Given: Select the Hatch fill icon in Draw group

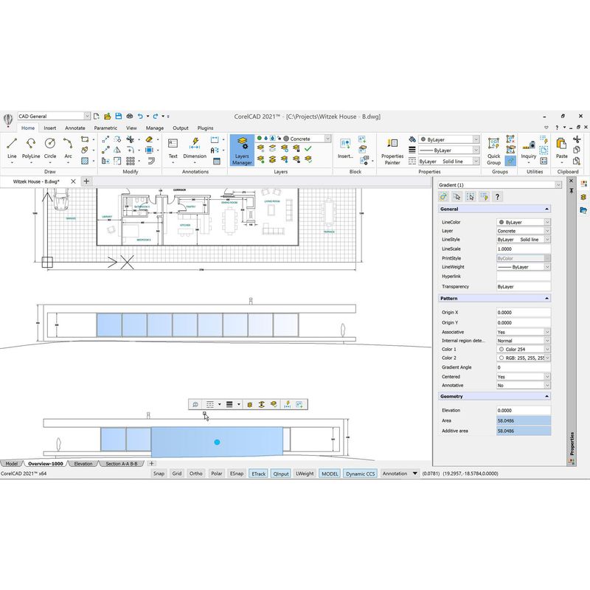Looking at the screenshot, I should point(85,161).
